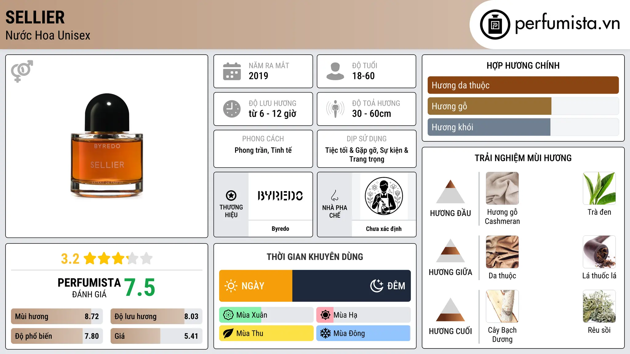Click the Hương gỗ accord bar
Viewport: 630px width, 354px height.
pyautogui.click(x=523, y=106)
